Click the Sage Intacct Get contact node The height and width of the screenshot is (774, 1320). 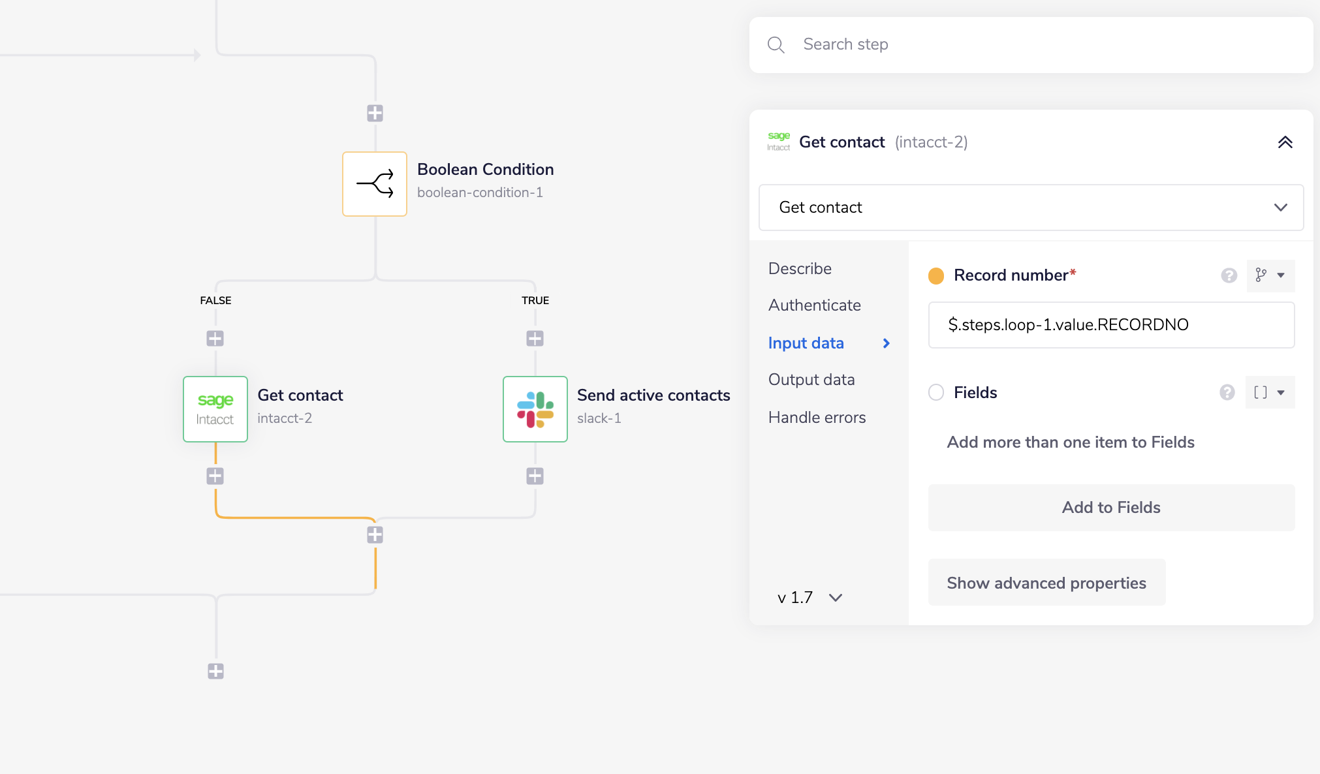pyautogui.click(x=215, y=409)
